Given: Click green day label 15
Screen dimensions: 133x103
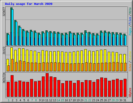Looking at the screenshot, I should [x=62, y=100].
